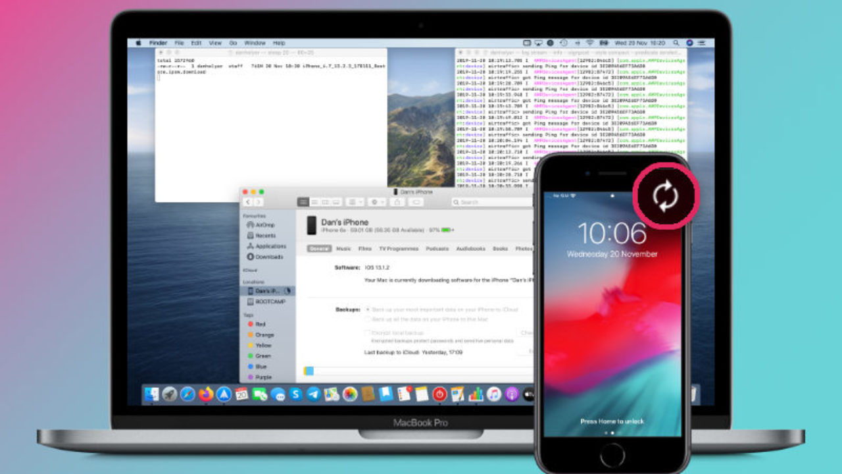Open Safari compass icon in Dock
Viewport: 842px width, 474px height.
pos(187,394)
